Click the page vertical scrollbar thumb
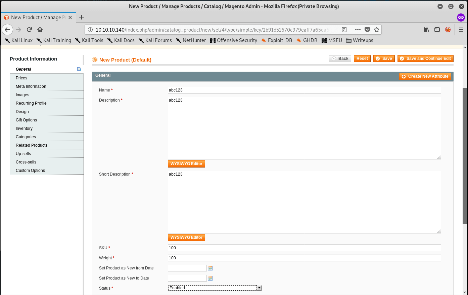 point(465,156)
